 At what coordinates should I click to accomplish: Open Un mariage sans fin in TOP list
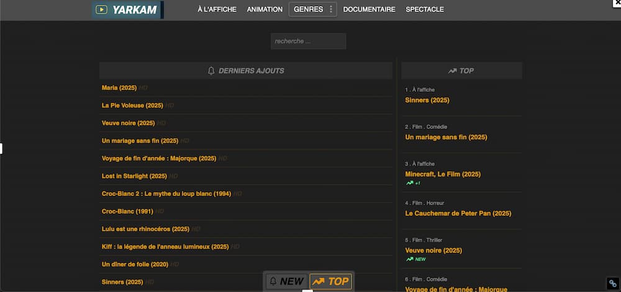pyautogui.click(x=446, y=138)
